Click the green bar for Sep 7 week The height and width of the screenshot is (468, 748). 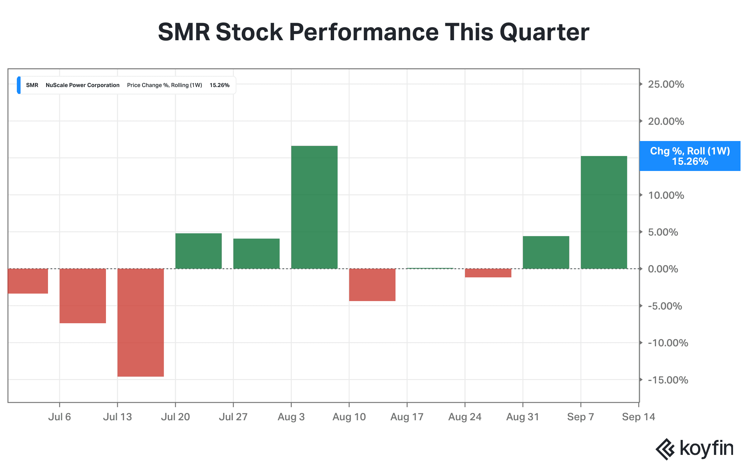pyautogui.click(x=604, y=212)
